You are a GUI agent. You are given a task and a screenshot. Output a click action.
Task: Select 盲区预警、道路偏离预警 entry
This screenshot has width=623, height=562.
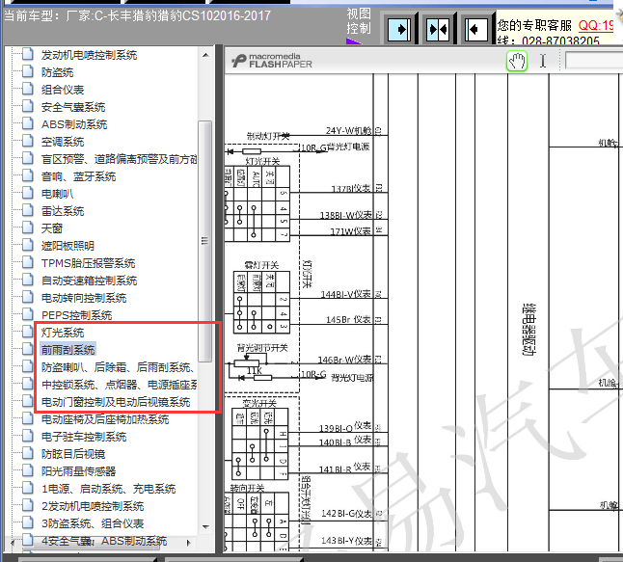[x=120, y=159]
